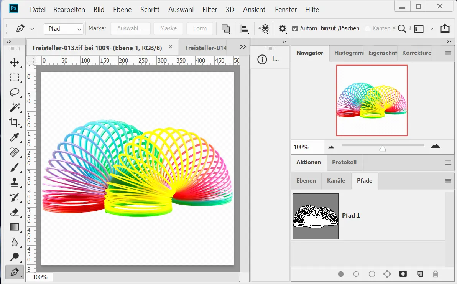The width and height of the screenshot is (457, 284).
Task: Expand the pen tool preset picker arrow
Action: point(32,29)
